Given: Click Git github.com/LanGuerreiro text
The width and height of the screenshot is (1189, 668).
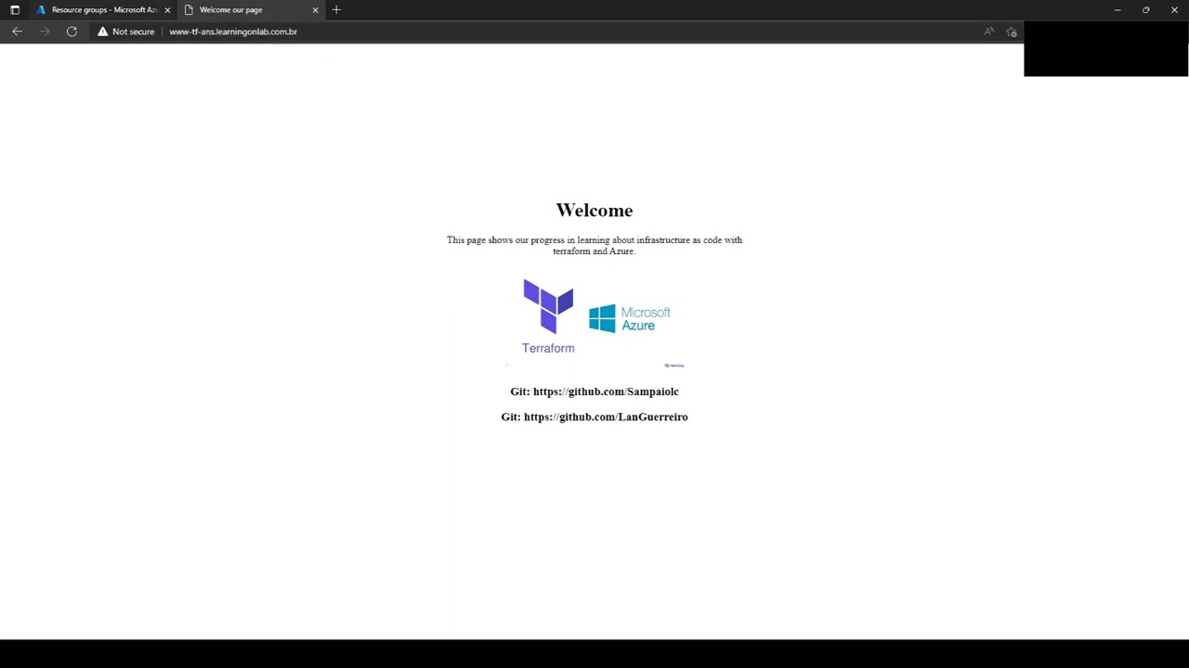Looking at the screenshot, I should pos(594,417).
